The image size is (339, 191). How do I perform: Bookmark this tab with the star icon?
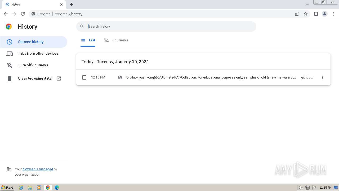coord(306,14)
